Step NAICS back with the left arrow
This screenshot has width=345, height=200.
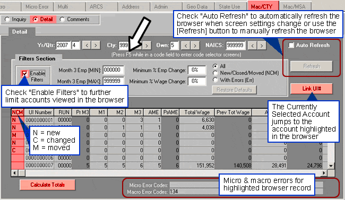pyautogui.click(x=252, y=46)
